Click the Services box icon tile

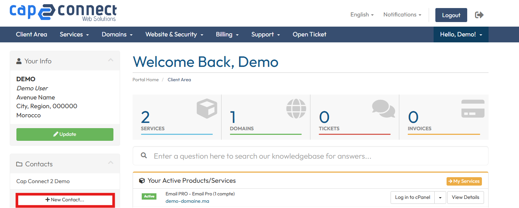click(177, 117)
